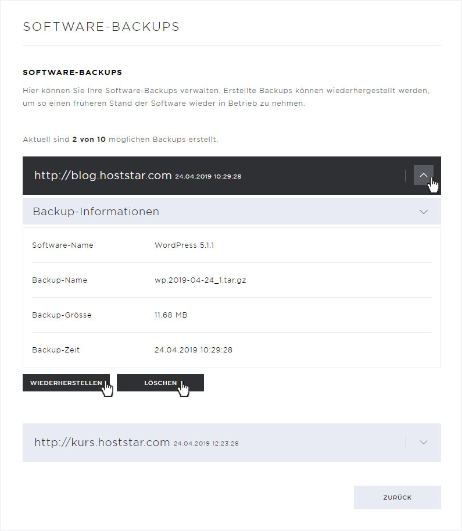The height and width of the screenshot is (531, 462).
Task: Click the WordPress 5.1.1 software name value
Action: tap(184, 245)
